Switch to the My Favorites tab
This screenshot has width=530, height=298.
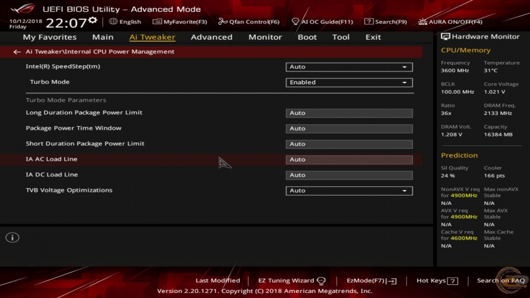(x=50, y=37)
